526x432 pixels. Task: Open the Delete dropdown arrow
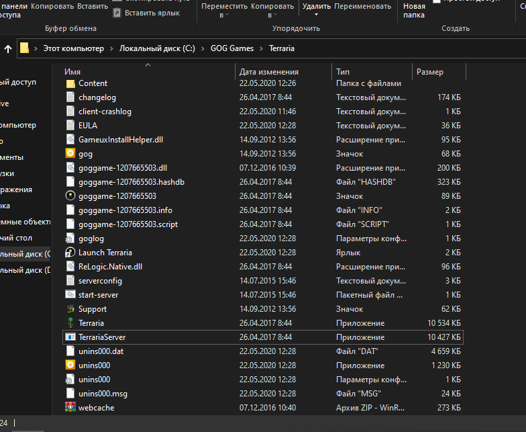pyautogui.click(x=316, y=15)
